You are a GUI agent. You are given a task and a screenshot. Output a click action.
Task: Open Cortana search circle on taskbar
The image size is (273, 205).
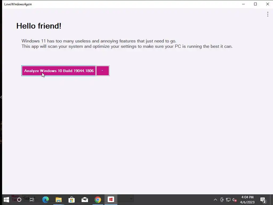[x=19, y=200]
